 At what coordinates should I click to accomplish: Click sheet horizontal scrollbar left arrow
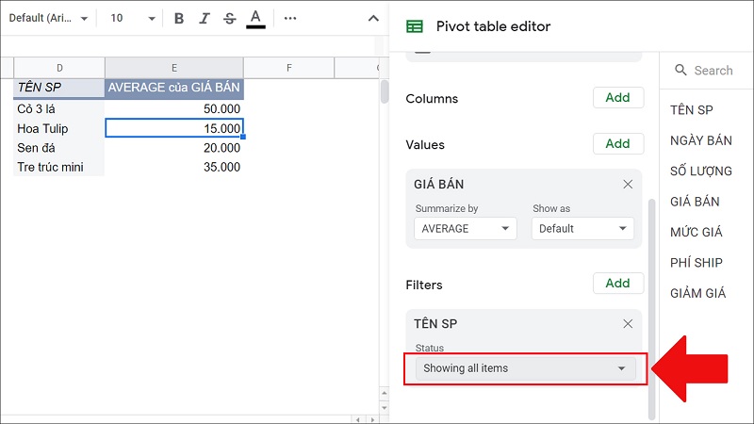click(x=358, y=419)
